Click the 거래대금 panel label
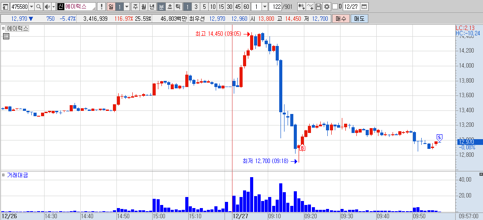This screenshot has height=220, width=483. (17, 175)
